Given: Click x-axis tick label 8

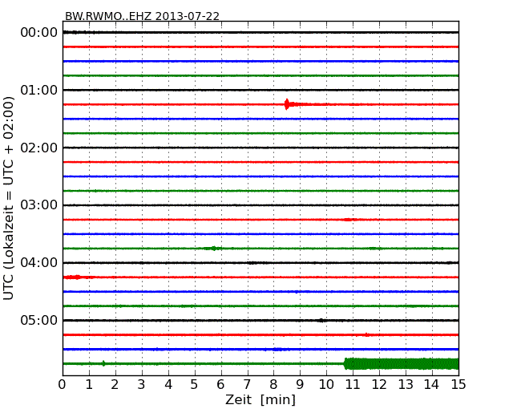Looking at the screenshot, I should point(273,385).
